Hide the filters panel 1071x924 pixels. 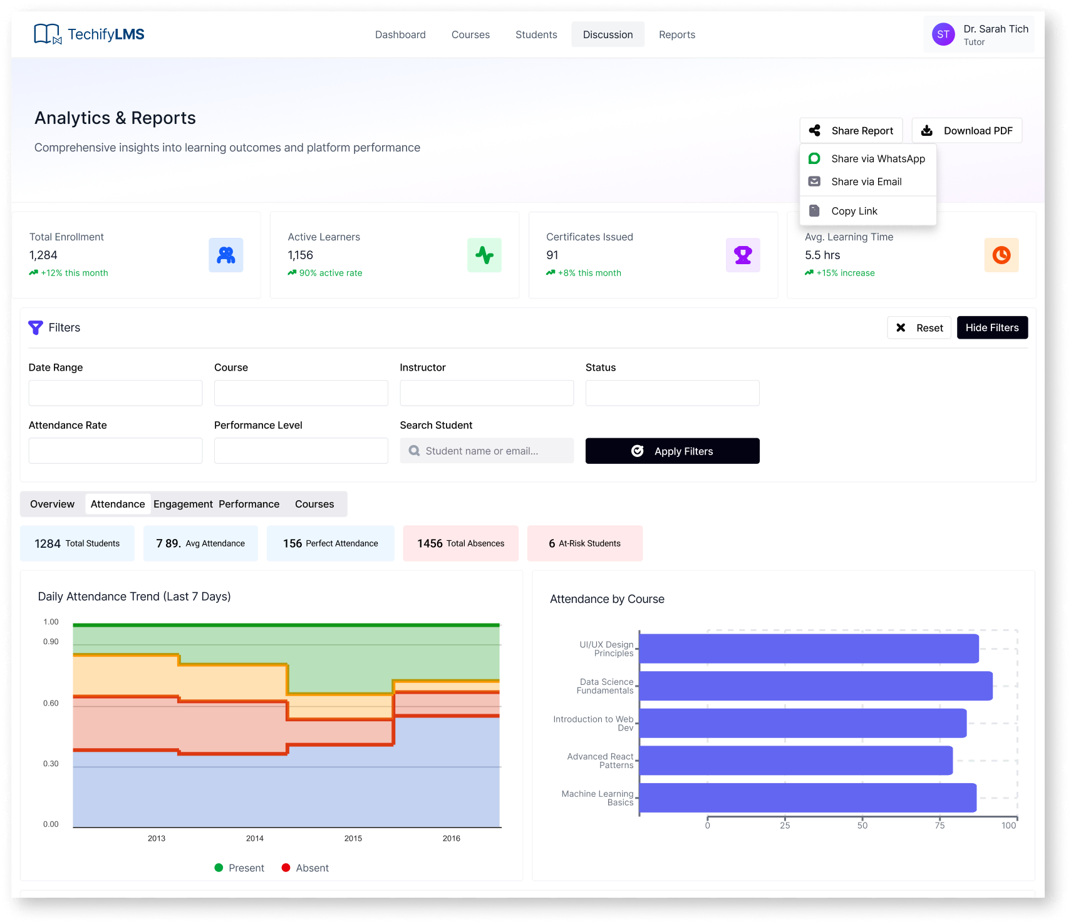[x=991, y=327]
